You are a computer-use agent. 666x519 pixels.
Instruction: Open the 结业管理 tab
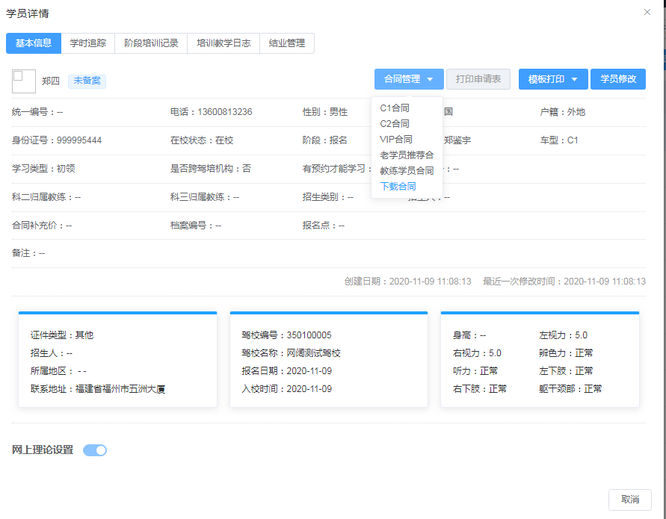pyautogui.click(x=286, y=43)
